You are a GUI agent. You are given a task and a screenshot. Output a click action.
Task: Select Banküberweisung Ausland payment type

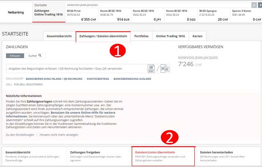[132, 79]
